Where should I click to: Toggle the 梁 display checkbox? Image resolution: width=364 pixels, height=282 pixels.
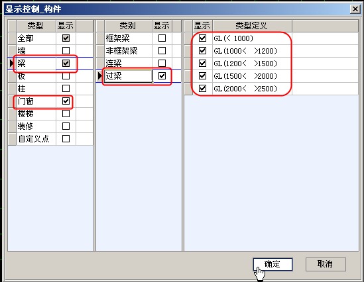(x=66, y=63)
